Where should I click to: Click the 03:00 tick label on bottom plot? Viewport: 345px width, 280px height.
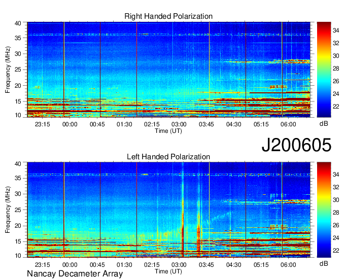pos(179,265)
